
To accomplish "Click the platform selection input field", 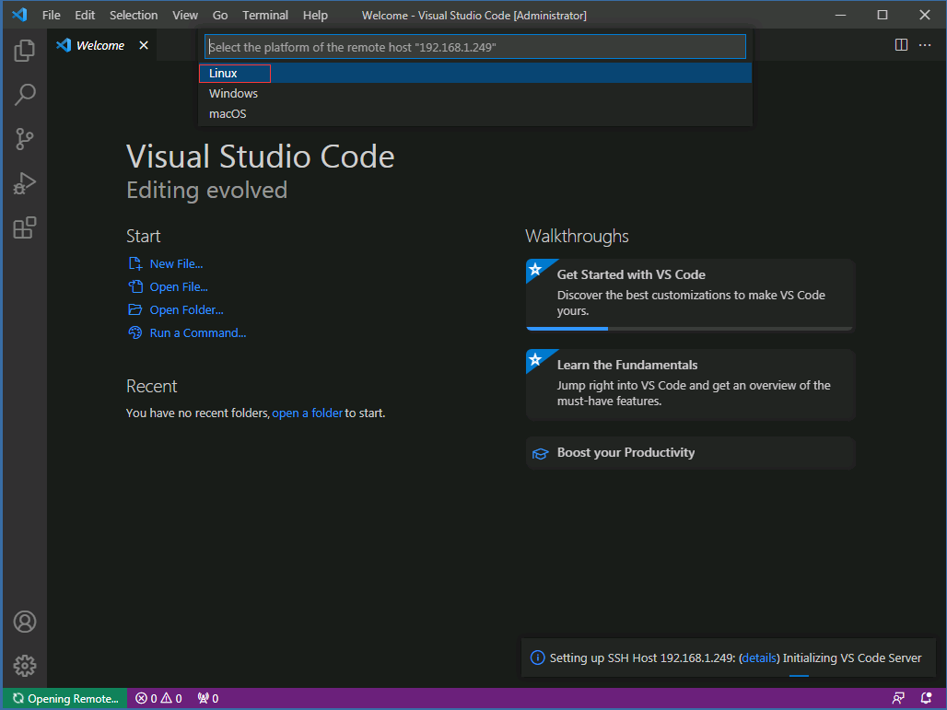I will (x=475, y=47).
